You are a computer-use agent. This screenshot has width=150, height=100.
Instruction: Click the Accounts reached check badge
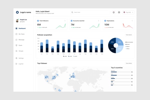click(x=71, y=21)
